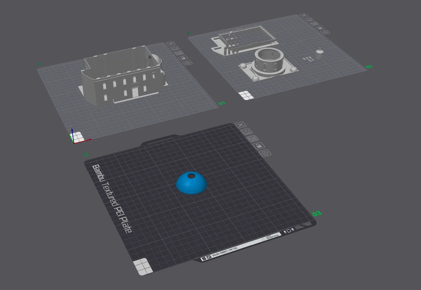
Task: Arrange objects on plate 02
Action: pos(315,24)
